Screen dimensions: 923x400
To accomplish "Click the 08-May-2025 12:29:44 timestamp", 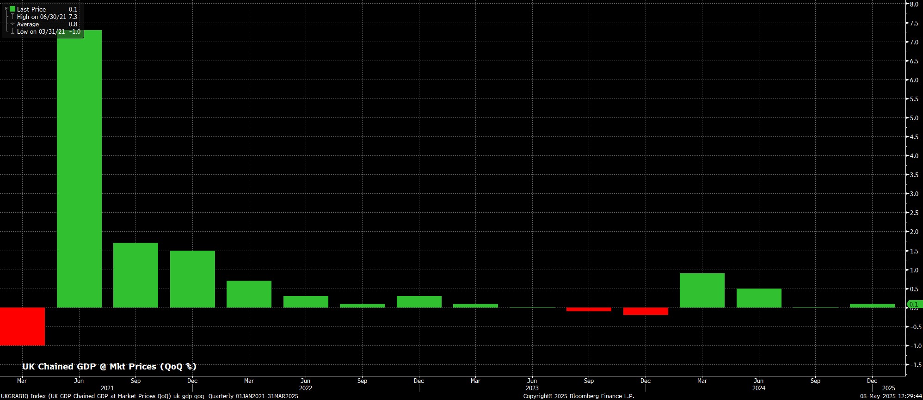I will pyautogui.click(x=891, y=396).
